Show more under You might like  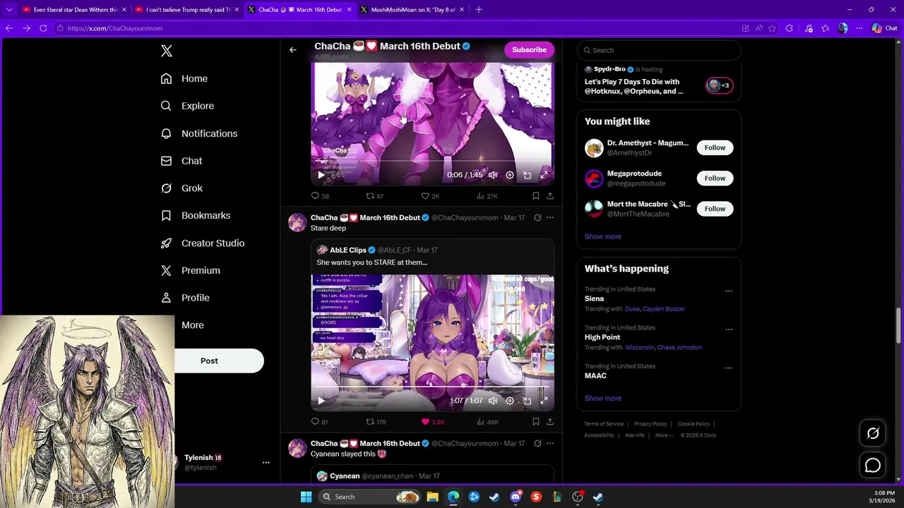[x=602, y=236]
